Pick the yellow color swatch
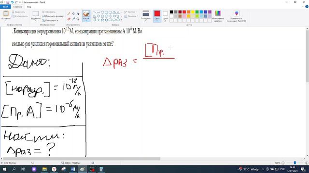Viewport: 309px width, 173px height. [193, 12]
